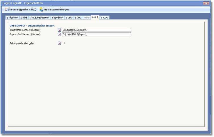Click the icon beside Importpfad Connect field

point(60,30)
